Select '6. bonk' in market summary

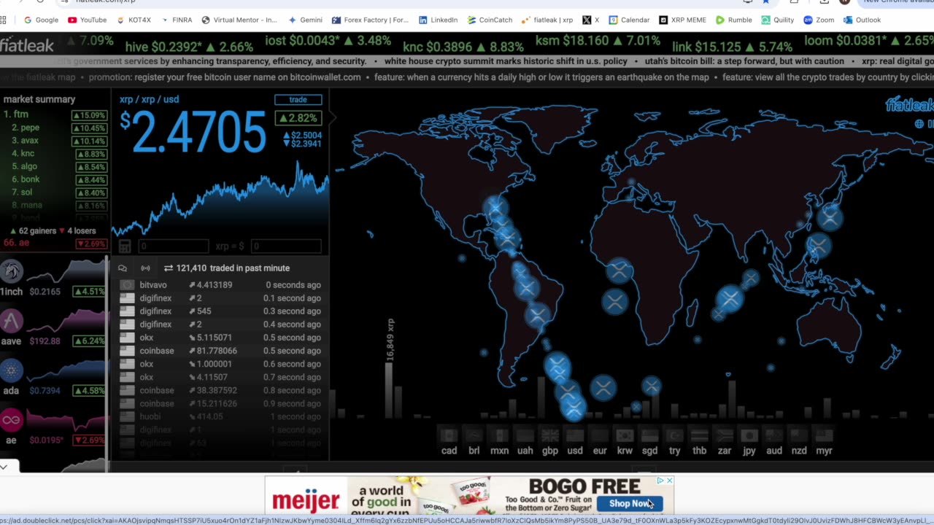coord(55,179)
